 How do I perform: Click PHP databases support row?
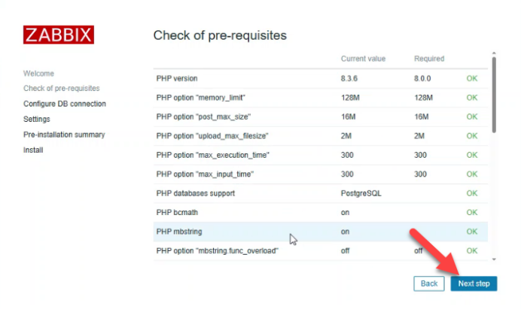[316, 193]
